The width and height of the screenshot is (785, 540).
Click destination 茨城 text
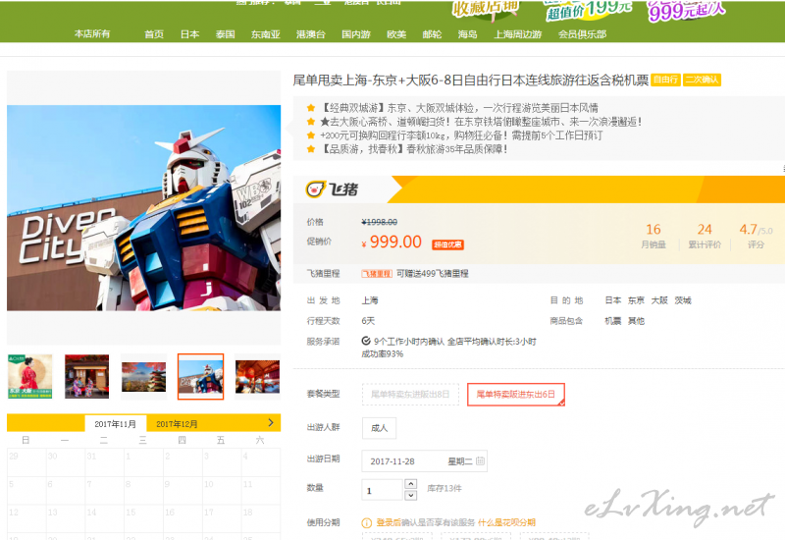pyautogui.click(x=682, y=300)
